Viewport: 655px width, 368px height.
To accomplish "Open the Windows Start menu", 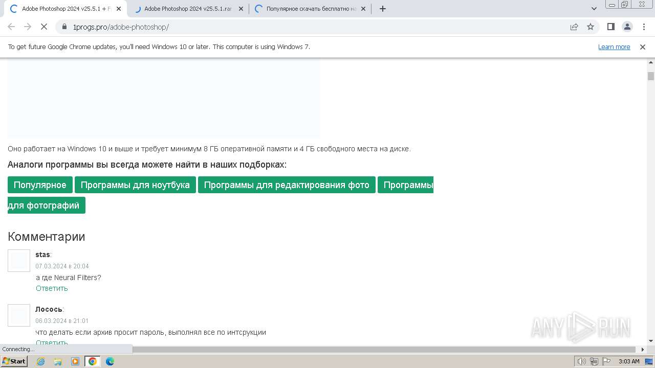I will [x=14, y=361].
